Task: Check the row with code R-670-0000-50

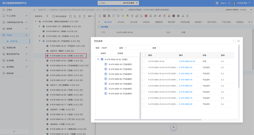Action: coord(143,86)
